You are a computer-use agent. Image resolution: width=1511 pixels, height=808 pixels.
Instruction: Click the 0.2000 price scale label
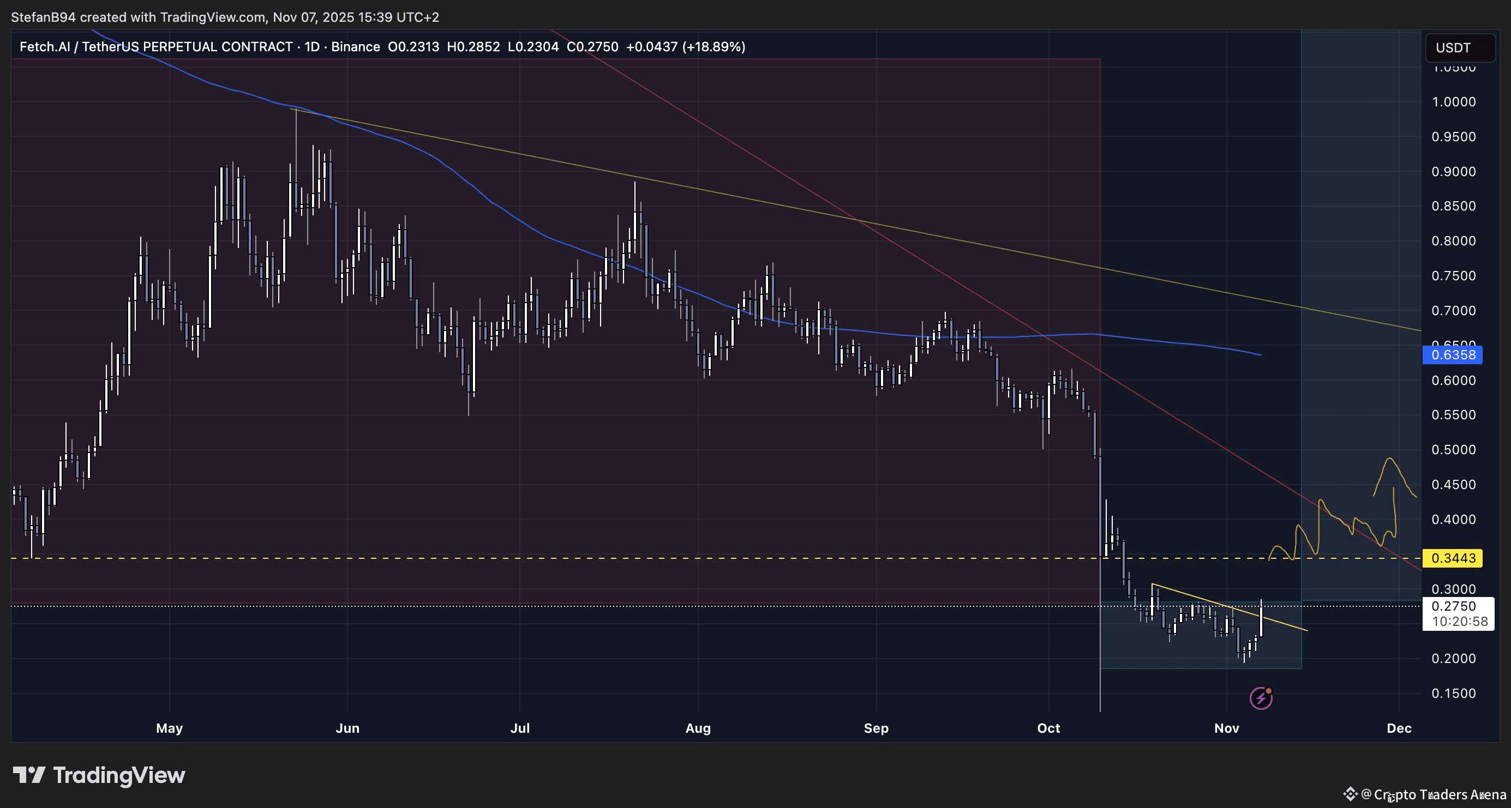1454,659
